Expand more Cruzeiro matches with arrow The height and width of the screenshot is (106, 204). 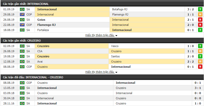pyautogui.click(x=116, y=72)
